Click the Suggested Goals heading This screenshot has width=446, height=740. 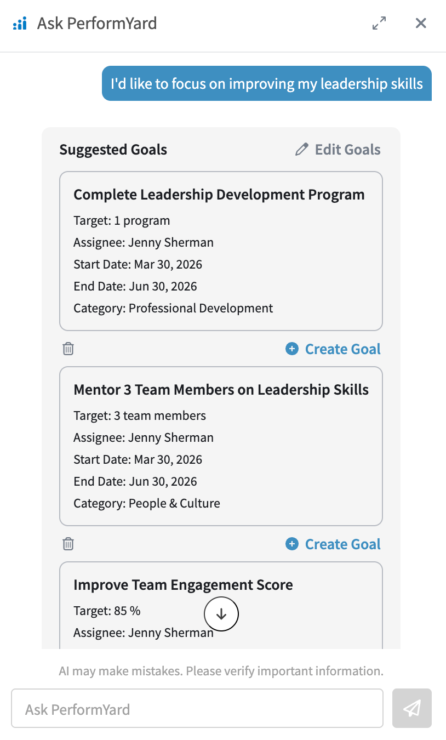113,150
